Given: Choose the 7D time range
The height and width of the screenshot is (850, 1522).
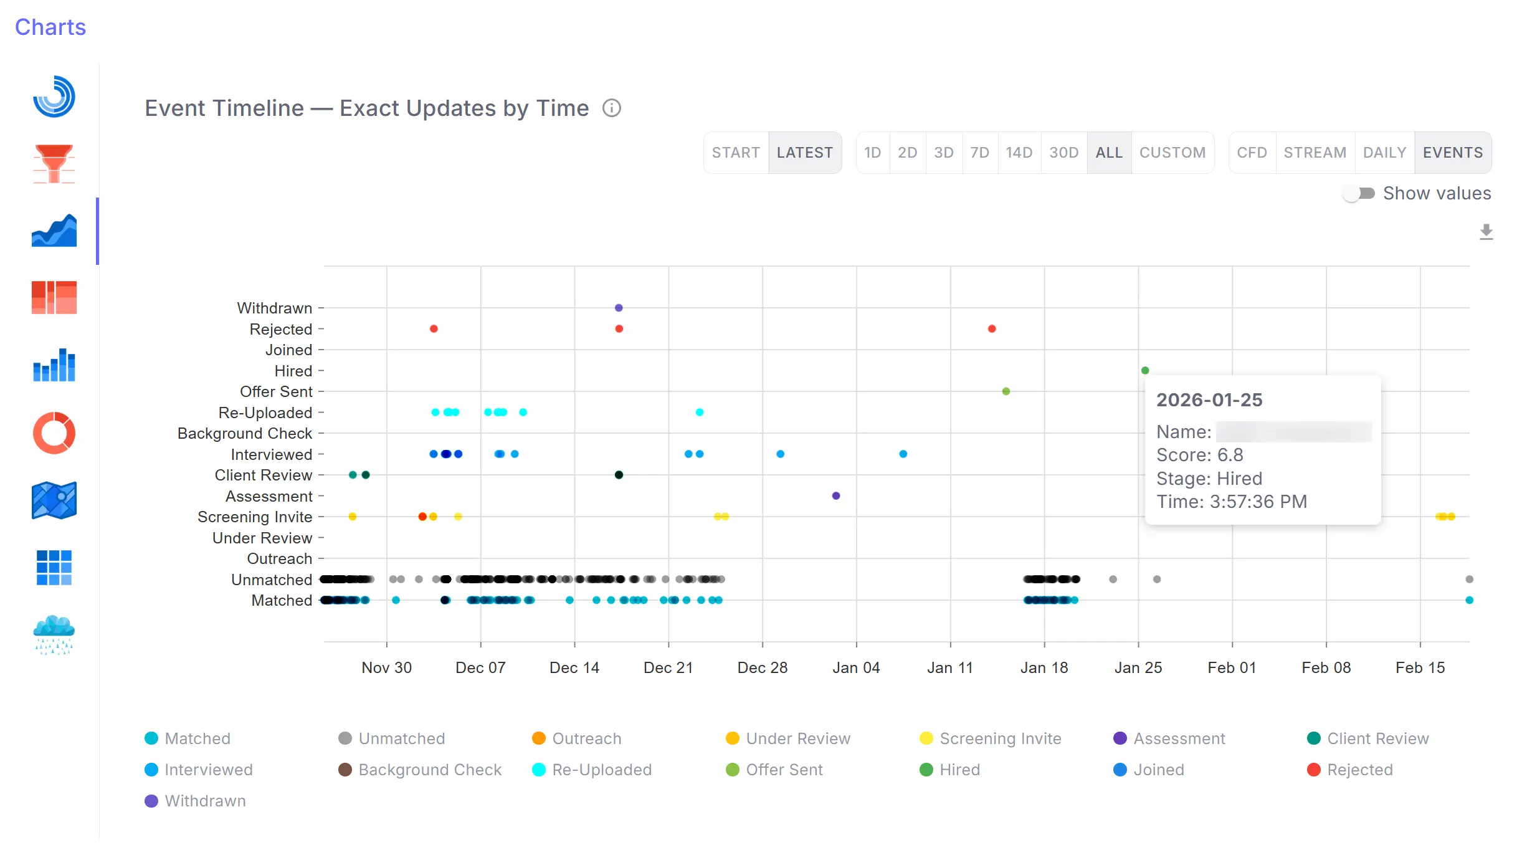Looking at the screenshot, I should tap(979, 153).
